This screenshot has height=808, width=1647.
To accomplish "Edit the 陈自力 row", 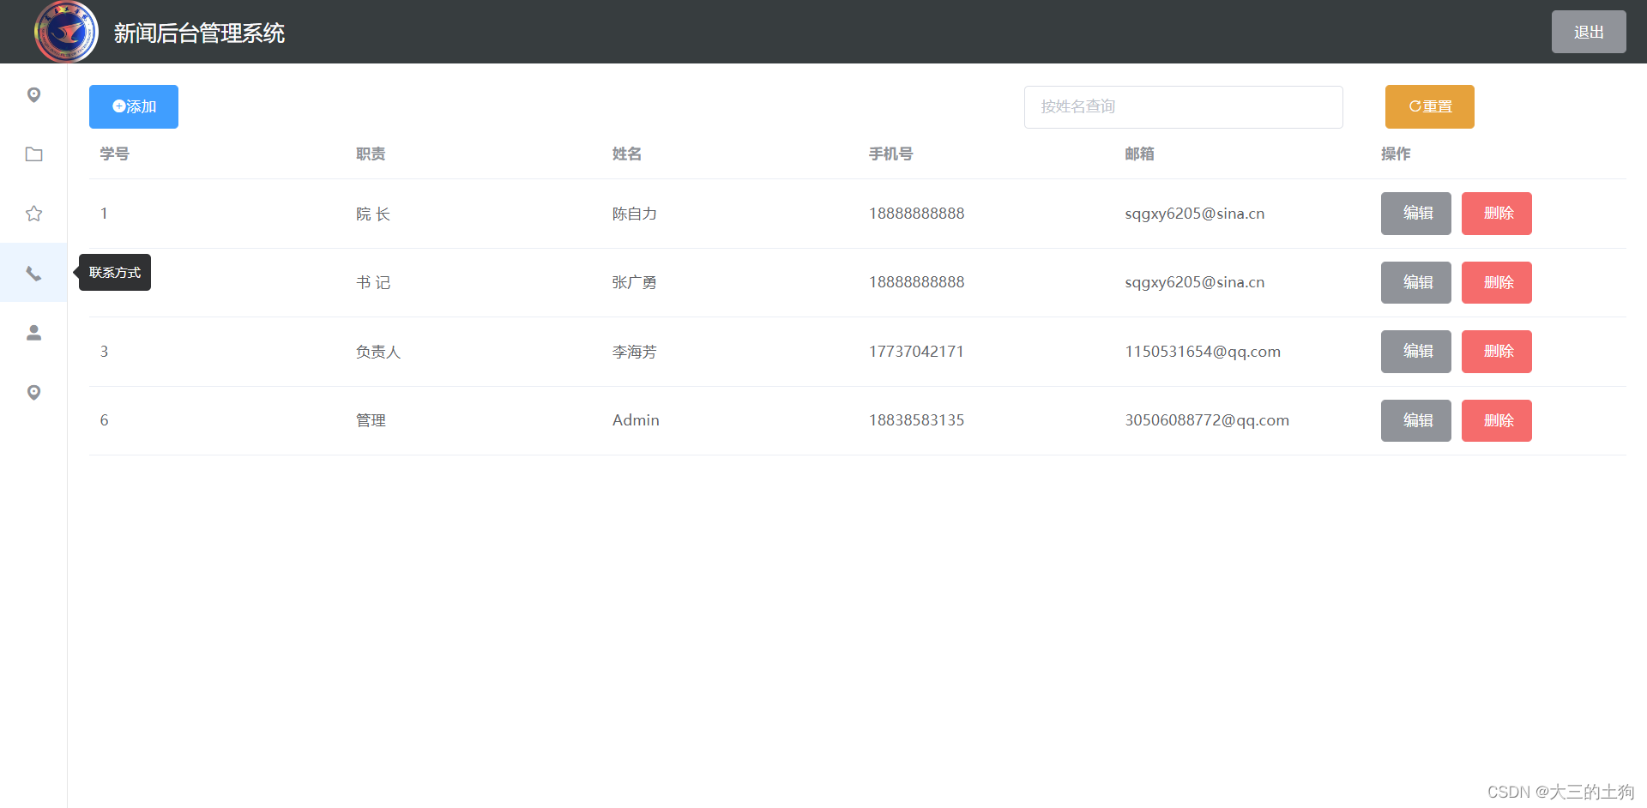I will point(1416,214).
